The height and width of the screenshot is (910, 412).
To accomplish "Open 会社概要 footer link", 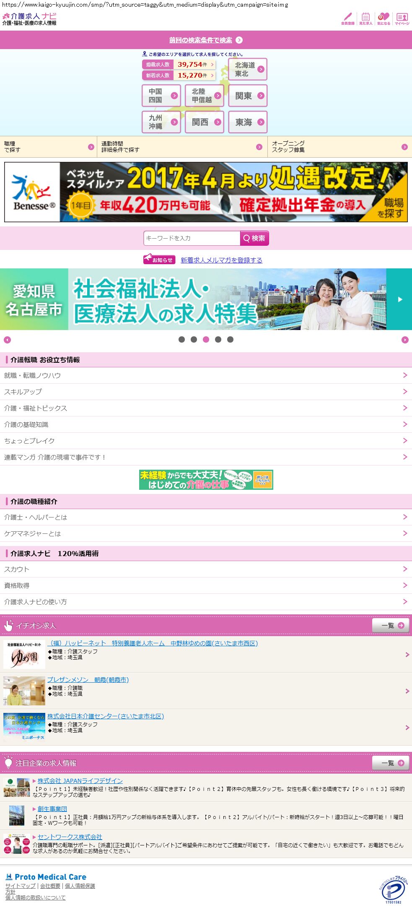I will click(x=50, y=886).
